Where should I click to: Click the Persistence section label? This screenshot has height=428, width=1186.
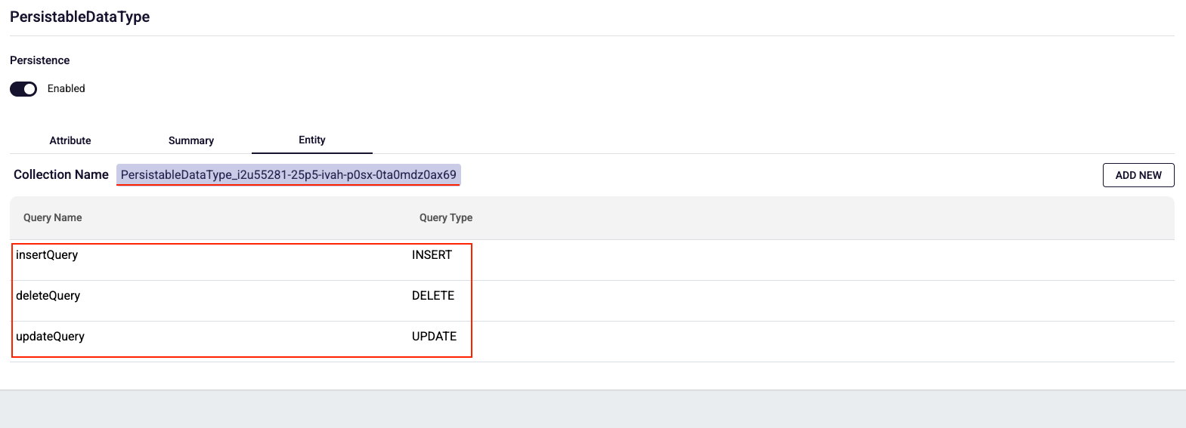point(40,60)
